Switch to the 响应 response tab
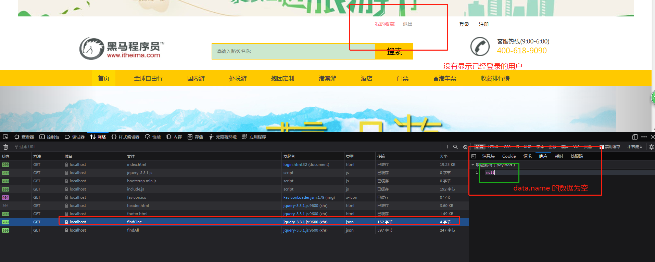This screenshot has height=262, width=655. 543,156
